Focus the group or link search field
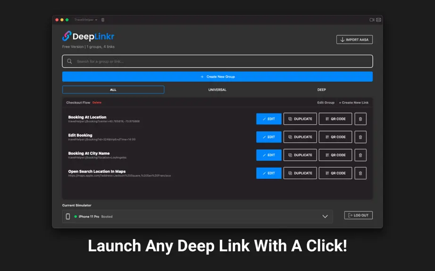 (x=217, y=61)
